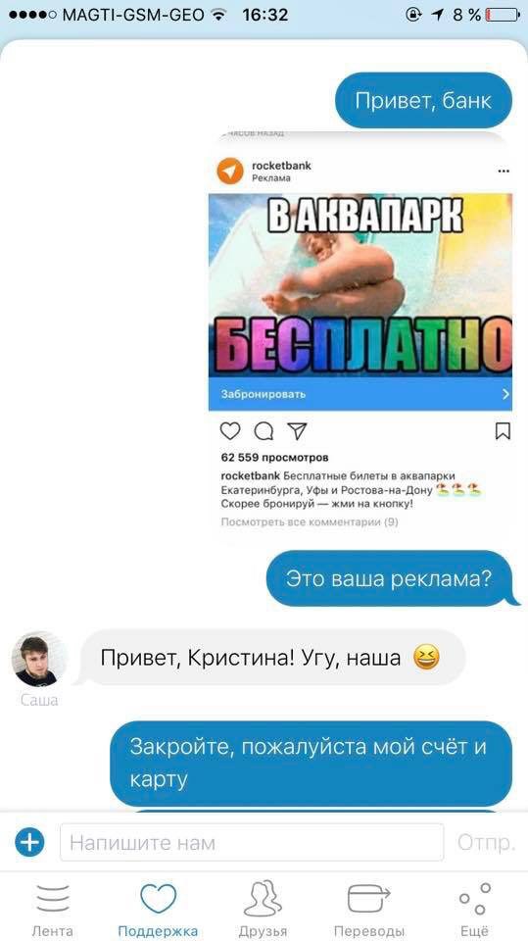Open Посмотреть все комментарии (9) link
Image resolution: width=528 pixels, height=941 pixels.
tap(310, 522)
